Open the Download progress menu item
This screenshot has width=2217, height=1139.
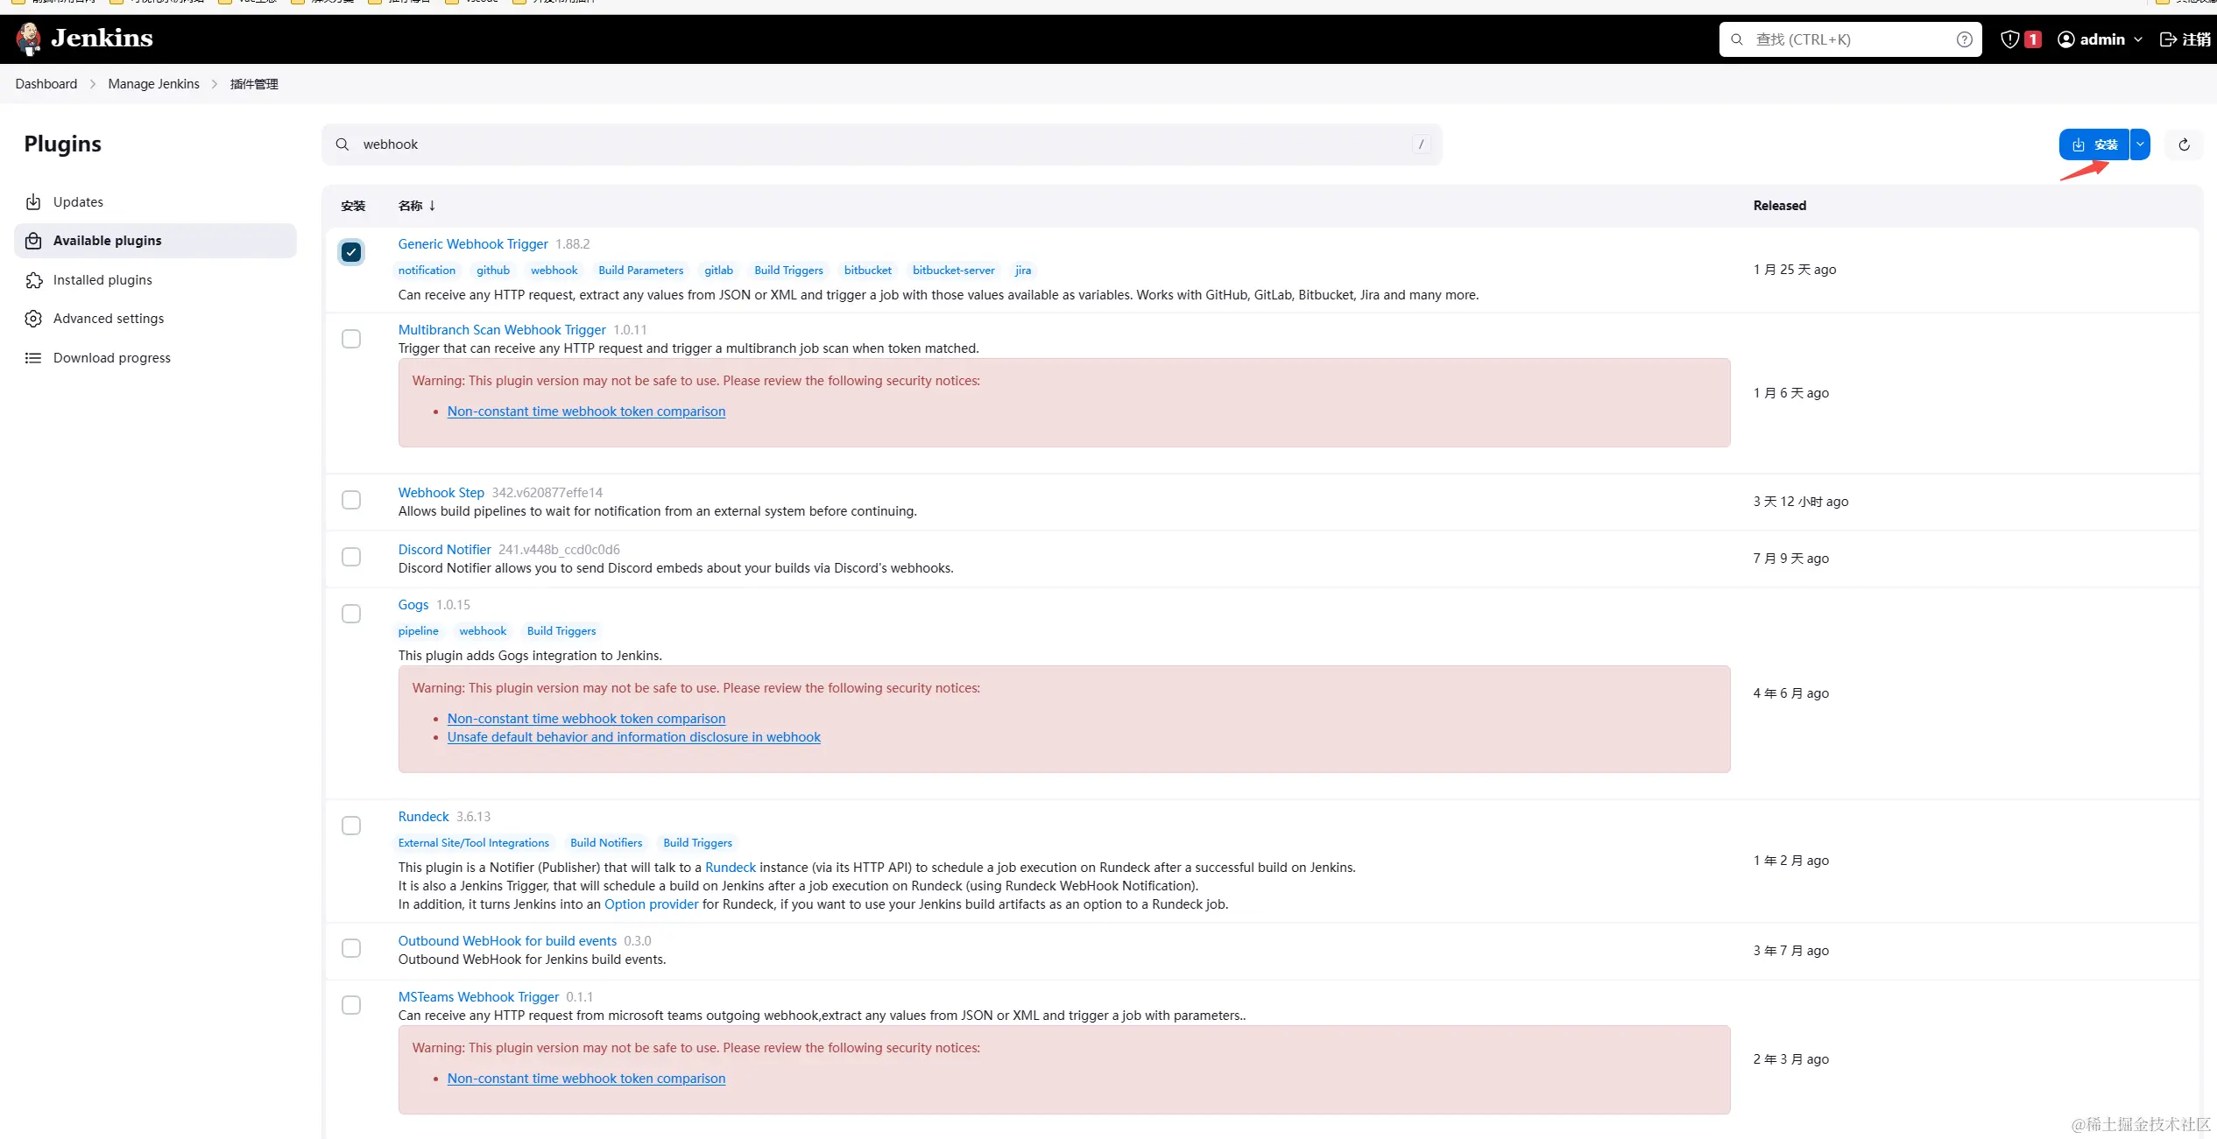click(111, 358)
